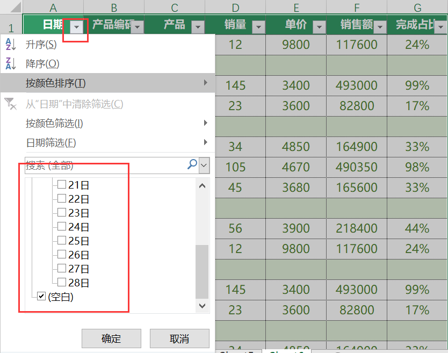The width and height of the screenshot is (448, 353).
Task: Click the filter list scroll down arrow
Action: pyautogui.click(x=202, y=306)
